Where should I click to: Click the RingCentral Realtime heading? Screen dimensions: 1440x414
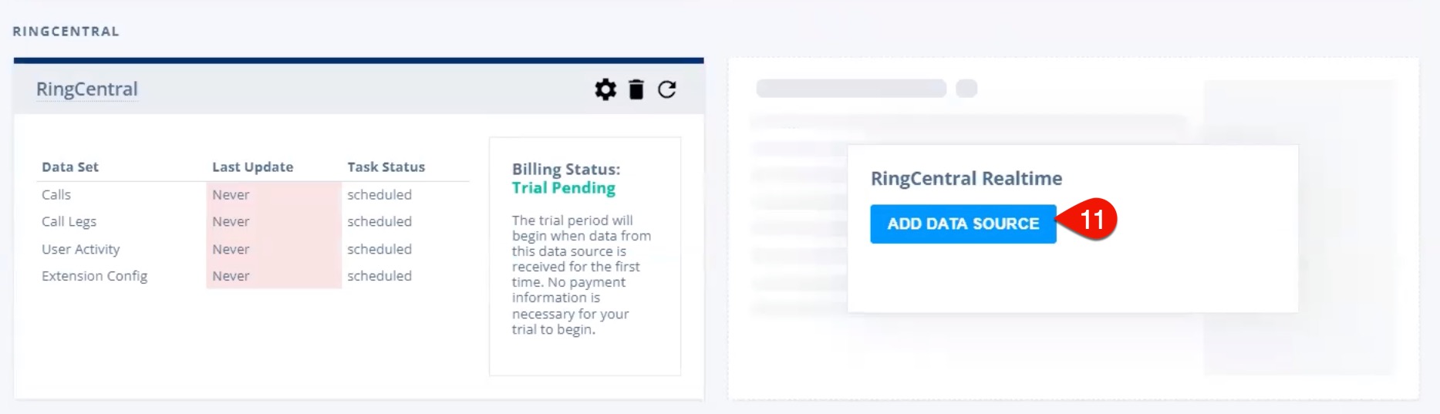click(x=966, y=179)
